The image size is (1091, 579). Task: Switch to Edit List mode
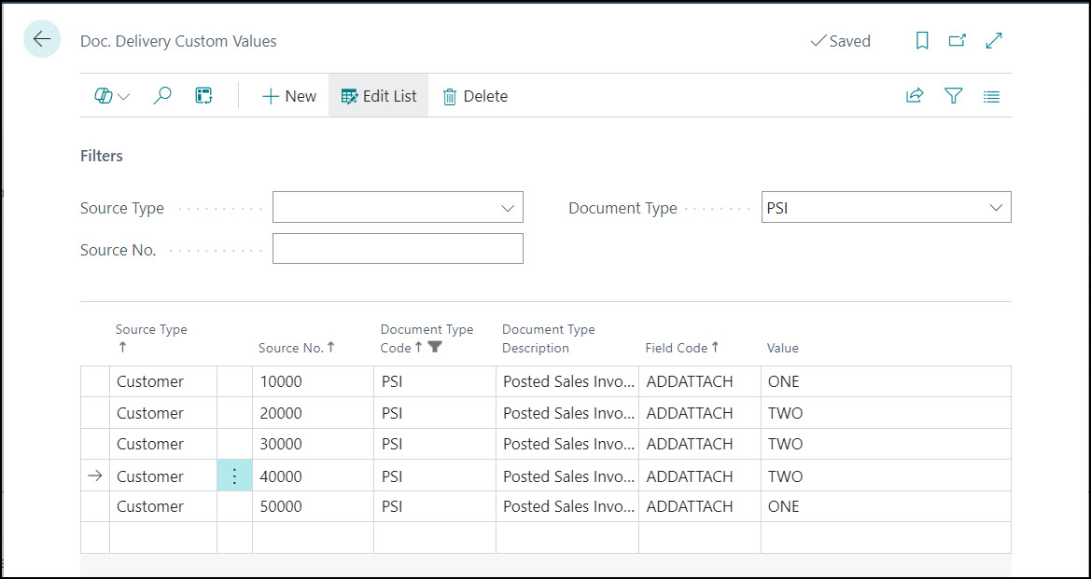click(378, 95)
